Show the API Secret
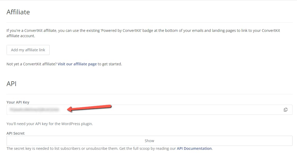 [x=150, y=141]
